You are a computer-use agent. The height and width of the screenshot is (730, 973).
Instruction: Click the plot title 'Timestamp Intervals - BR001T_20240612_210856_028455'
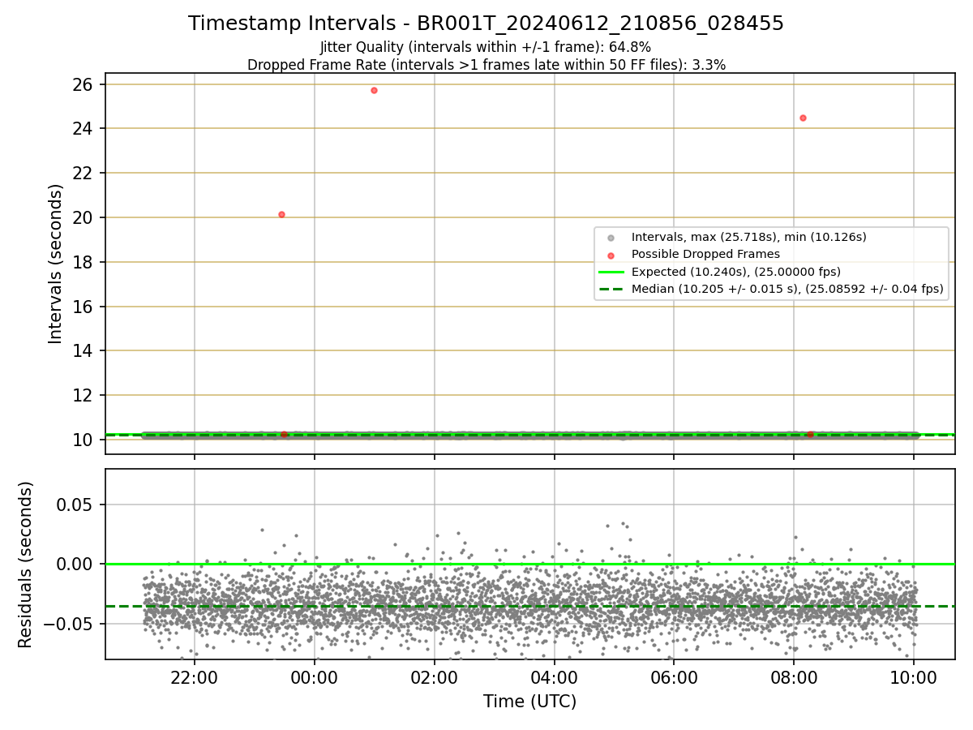click(486, 24)
